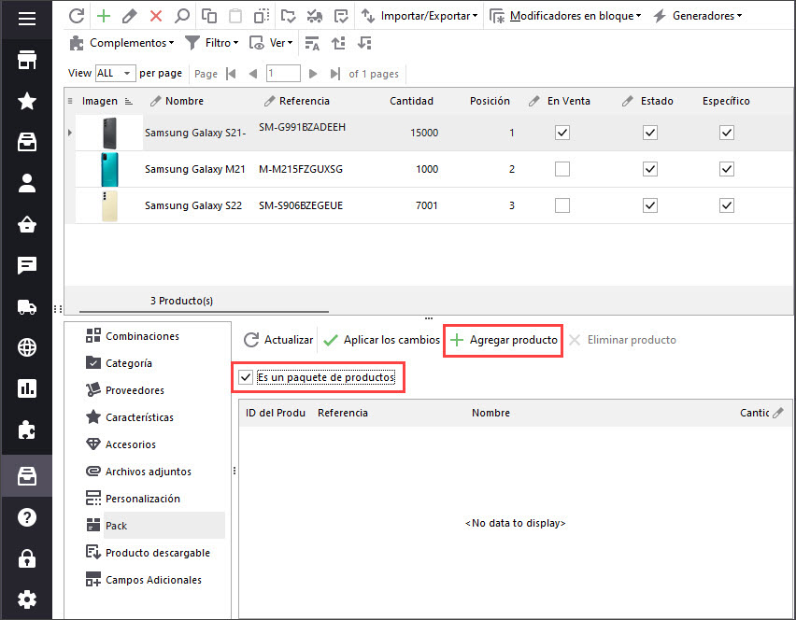Toggle Estado for Samsung Galaxy S22
Screen dimensions: 796x620
(x=650, y=205)
